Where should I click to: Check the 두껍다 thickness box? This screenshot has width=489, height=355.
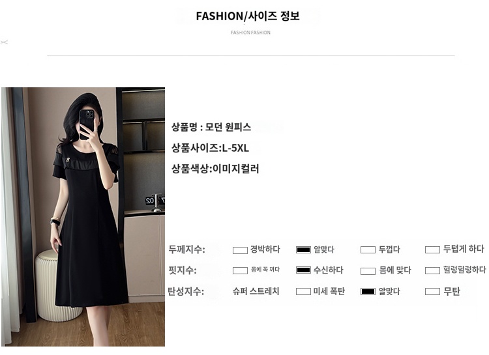tap(368, 250)
